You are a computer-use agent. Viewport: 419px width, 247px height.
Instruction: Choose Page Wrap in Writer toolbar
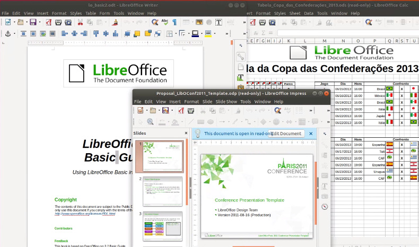(33, 33)
